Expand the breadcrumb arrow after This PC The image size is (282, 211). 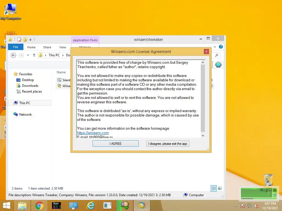[63, 55]
